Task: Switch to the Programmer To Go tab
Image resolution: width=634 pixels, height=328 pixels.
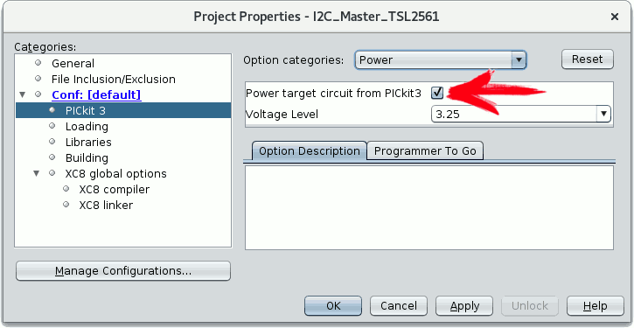Action: tap(425, 151)
